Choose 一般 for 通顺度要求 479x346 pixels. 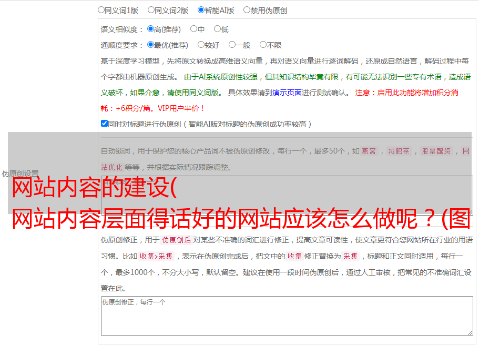pyautogui.click(x=232, y=45)
